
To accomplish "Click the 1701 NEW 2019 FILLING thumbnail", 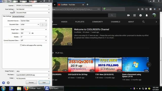I will click(108, 65).
